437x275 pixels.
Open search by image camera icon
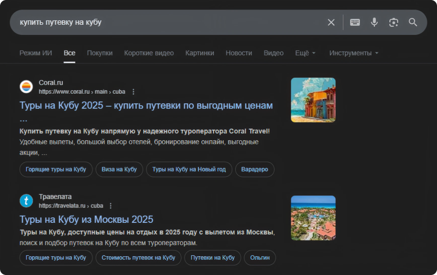point(394,22)
